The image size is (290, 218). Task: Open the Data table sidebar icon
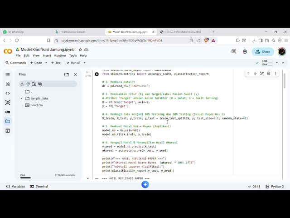tap(8, 131)
